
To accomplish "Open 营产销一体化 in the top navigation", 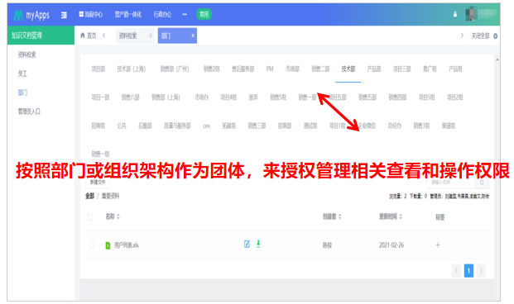I will pyautogui.click(x=127, y=14).
